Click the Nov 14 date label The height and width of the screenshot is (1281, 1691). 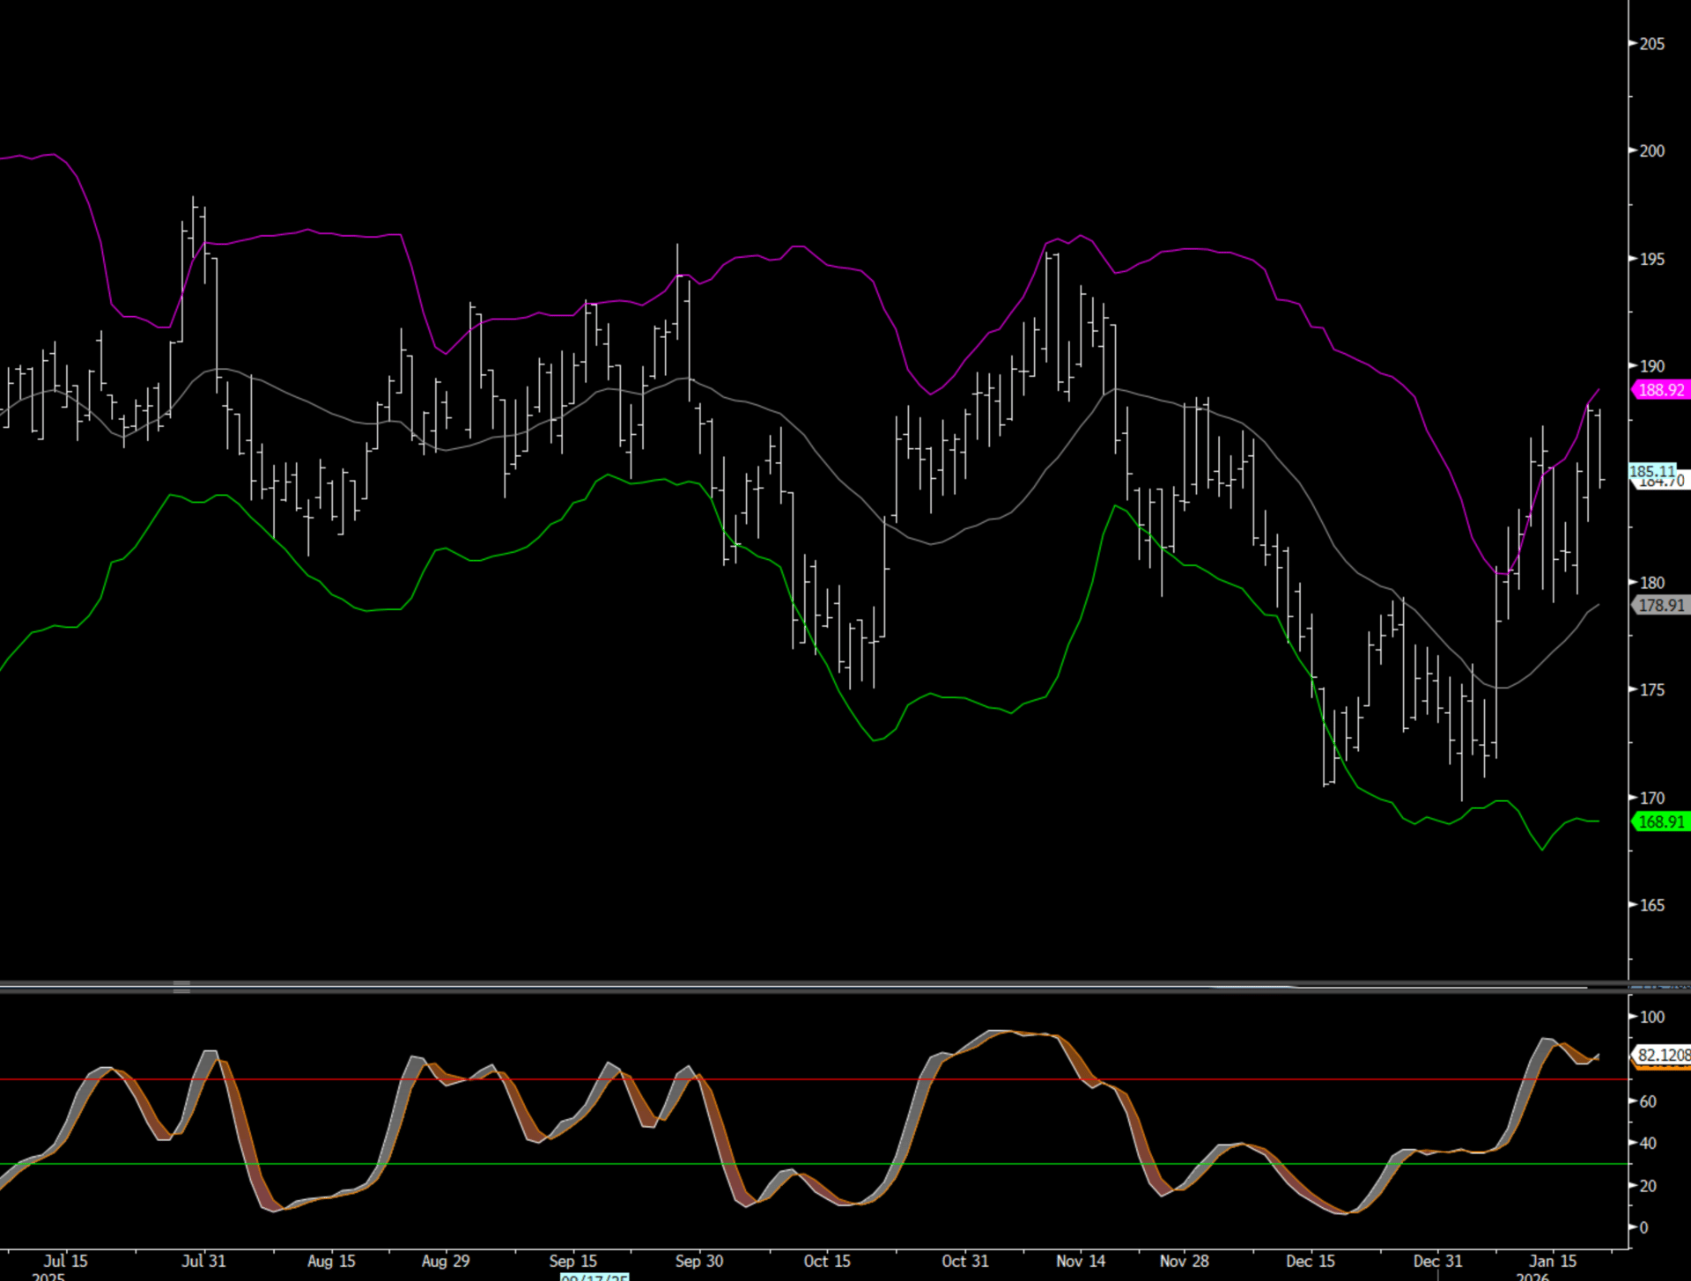click(x=1081, y=1261)
